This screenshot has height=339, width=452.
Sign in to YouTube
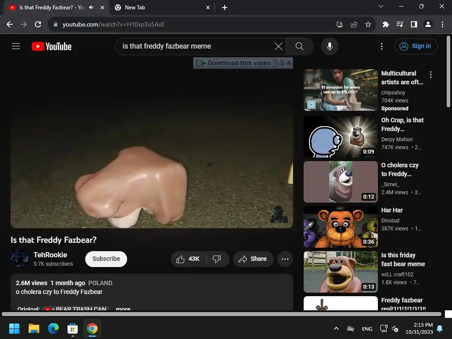[x=416, y=46]
